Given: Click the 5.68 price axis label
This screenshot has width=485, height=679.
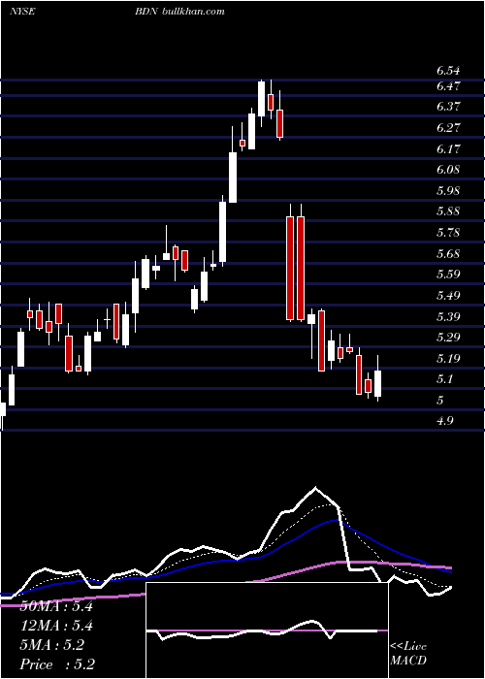Looking at the screenshot, I should [x=448, y=254].
